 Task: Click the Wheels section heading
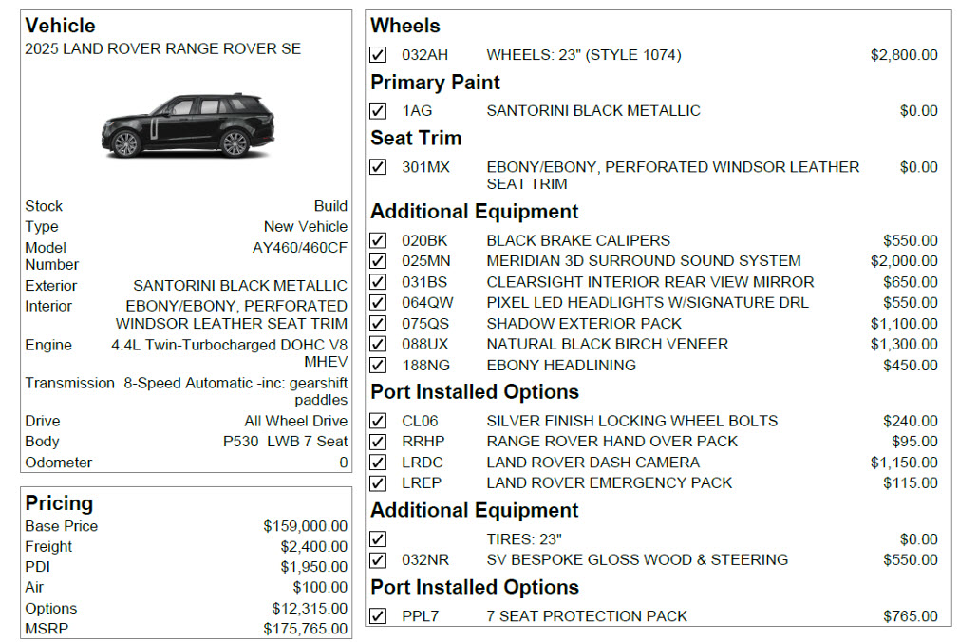point(404,26)
